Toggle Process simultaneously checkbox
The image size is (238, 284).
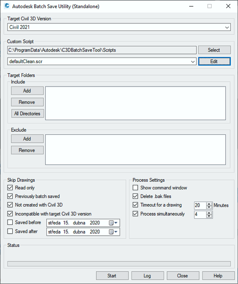tap(135, 214)
